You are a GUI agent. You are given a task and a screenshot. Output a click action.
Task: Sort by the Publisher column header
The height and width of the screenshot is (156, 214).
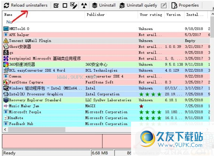coord(96,15)
